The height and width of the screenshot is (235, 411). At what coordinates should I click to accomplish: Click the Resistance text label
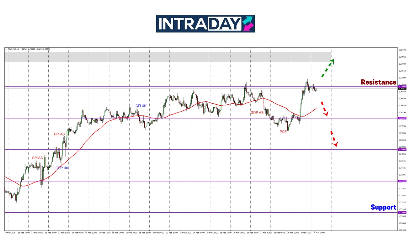pyautogui.click(x=378, y=82)
